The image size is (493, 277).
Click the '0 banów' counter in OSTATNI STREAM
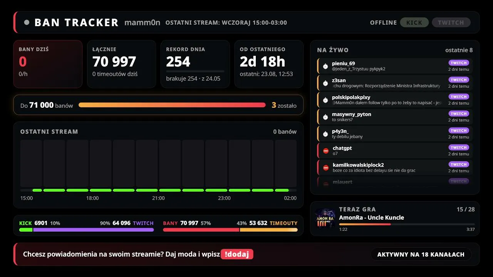285,132
